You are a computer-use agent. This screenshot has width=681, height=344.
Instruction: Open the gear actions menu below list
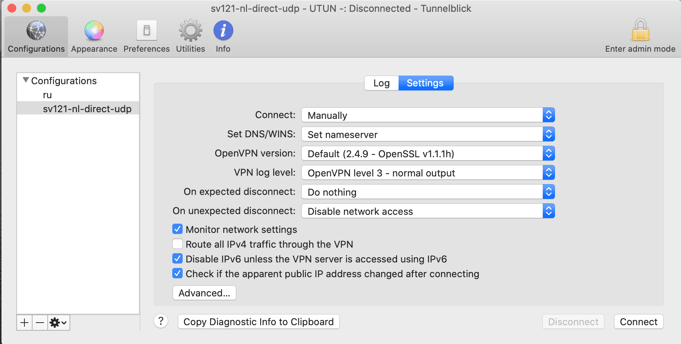(58, 323)
